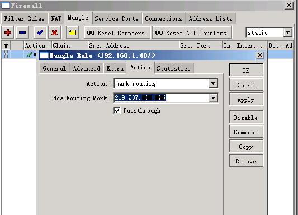Open the Filter Rules tab
This screenshot has width=298, height=215.
click(x=24, y=18)
